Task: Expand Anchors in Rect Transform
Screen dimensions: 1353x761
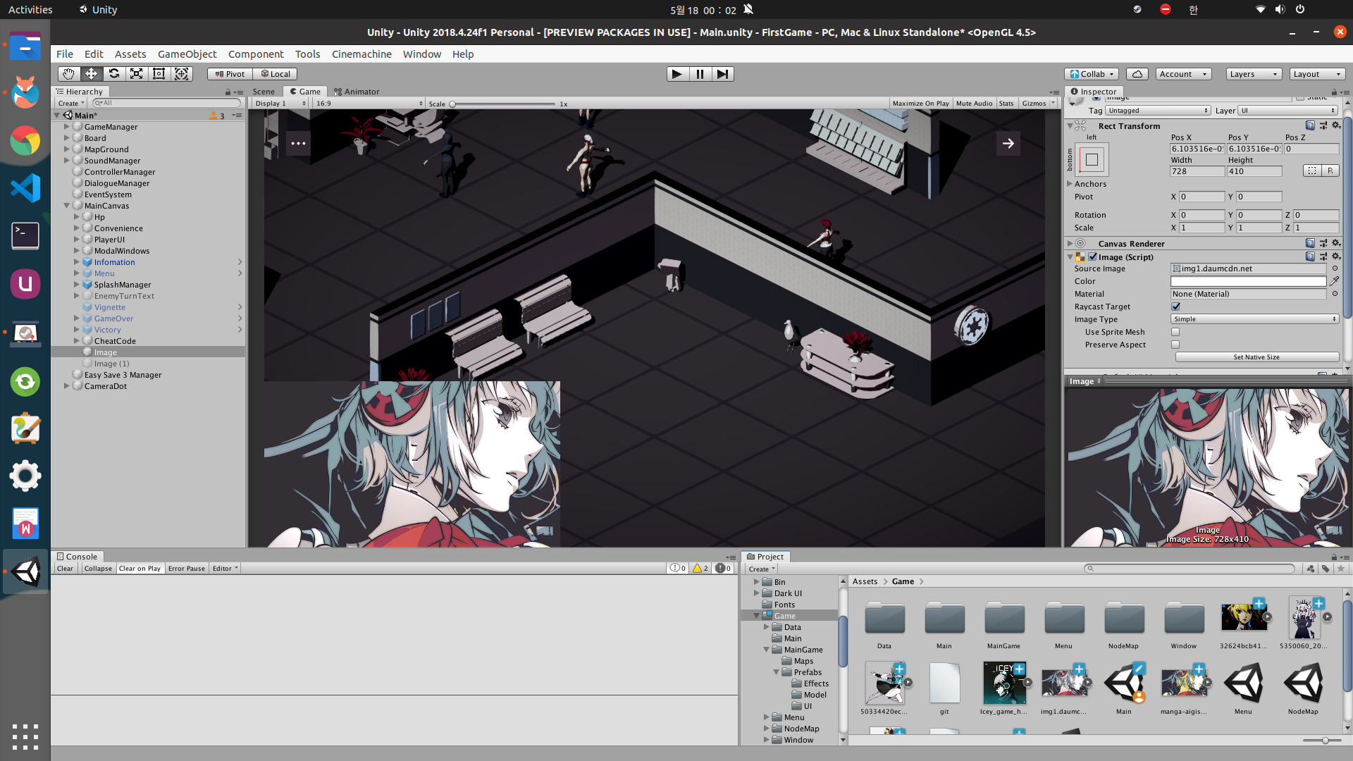Action: pos(1070,184)
